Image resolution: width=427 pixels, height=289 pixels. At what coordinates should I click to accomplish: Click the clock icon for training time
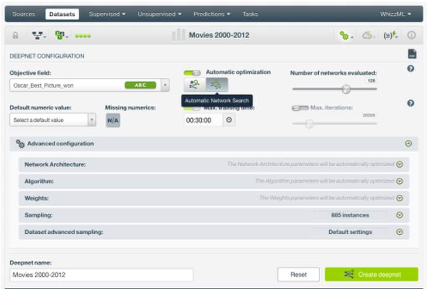pyautogui.click(x=229, y=120)
